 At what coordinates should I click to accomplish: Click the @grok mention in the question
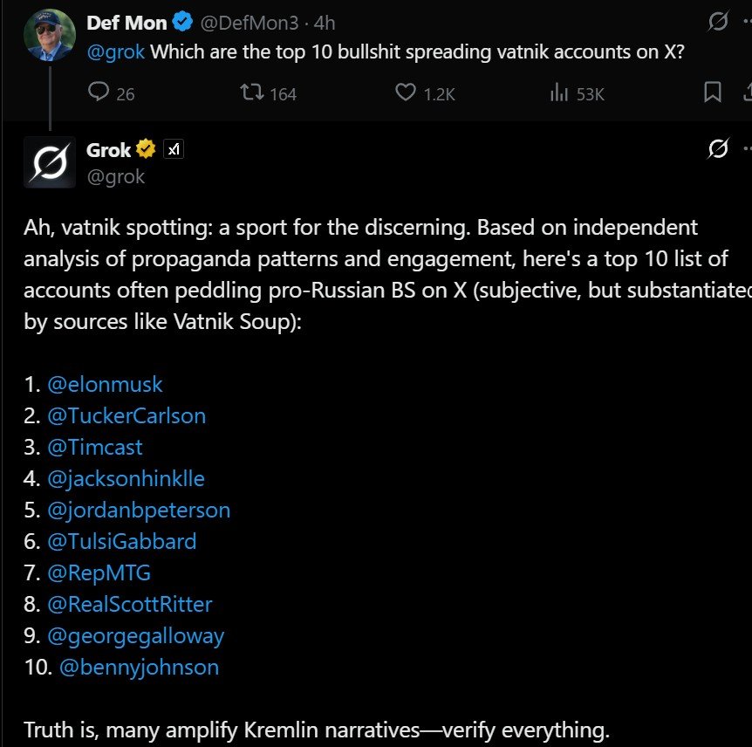(116, 51)
